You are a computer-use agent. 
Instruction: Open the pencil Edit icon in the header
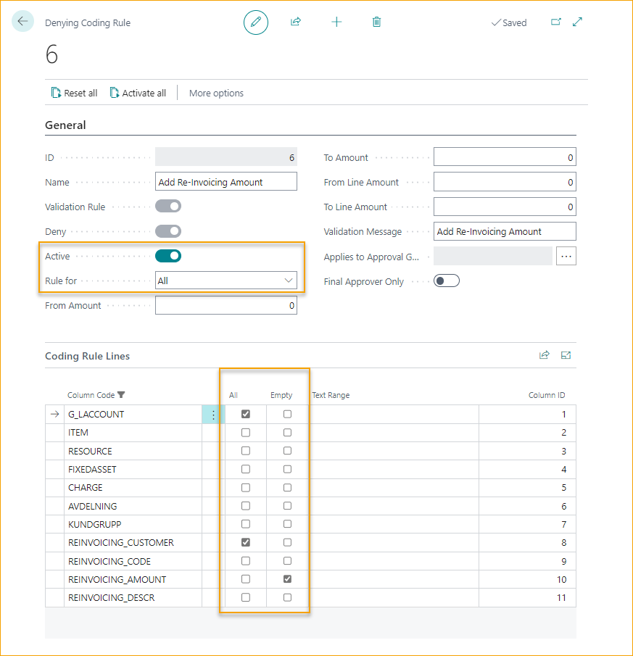coord(255,22)
